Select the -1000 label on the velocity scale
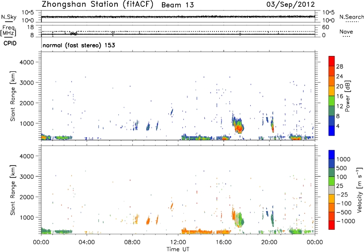 [345, 221]
